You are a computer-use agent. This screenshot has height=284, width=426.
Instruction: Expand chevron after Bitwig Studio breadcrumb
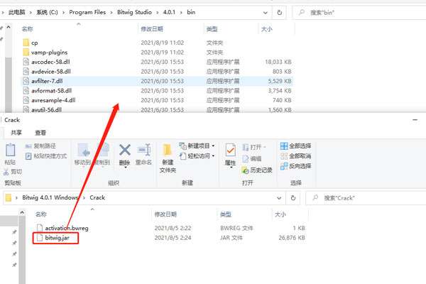click(158, 13)
